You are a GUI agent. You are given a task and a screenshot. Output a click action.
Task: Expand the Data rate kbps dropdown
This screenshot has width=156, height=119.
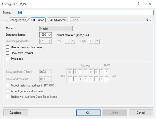point(46,35)
